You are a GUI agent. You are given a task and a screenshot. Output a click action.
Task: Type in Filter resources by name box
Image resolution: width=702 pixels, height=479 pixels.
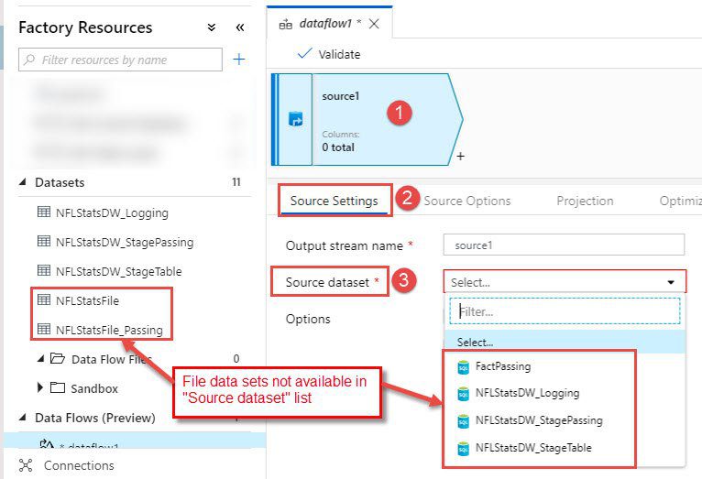point(120,60)
